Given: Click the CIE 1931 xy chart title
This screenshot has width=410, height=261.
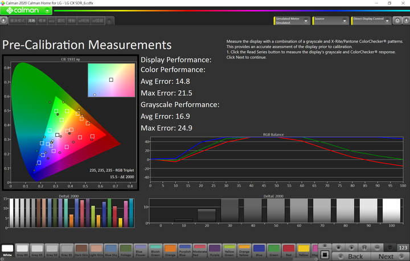Looking at the screenshot, I should (x=71, y=59).
